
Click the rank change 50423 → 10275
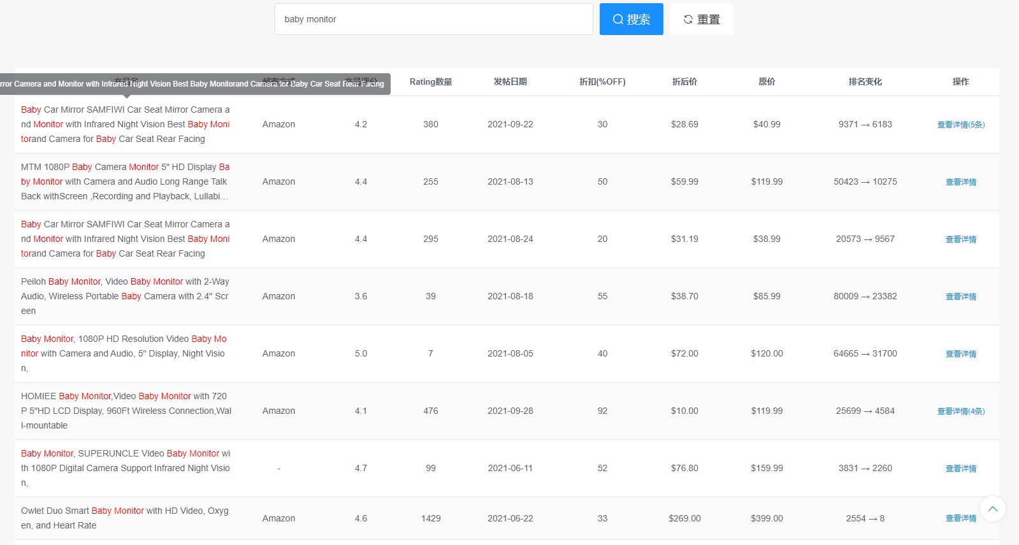(865, 181)
